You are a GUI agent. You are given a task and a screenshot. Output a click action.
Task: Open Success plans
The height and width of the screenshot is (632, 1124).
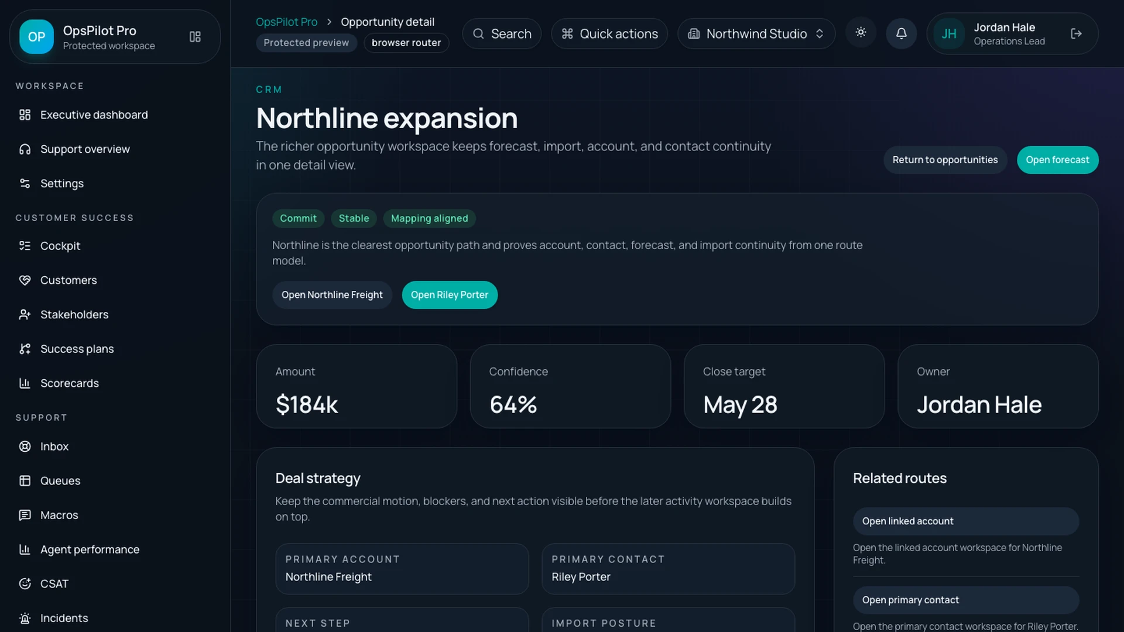click(115, 349)
